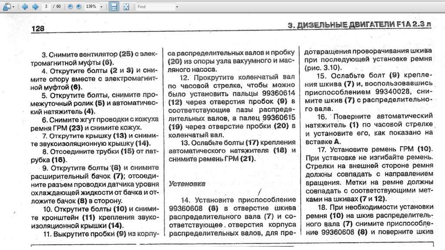Click the zoom percentage field showing 139%
This screenshot has height=250, width=445.
91,6
